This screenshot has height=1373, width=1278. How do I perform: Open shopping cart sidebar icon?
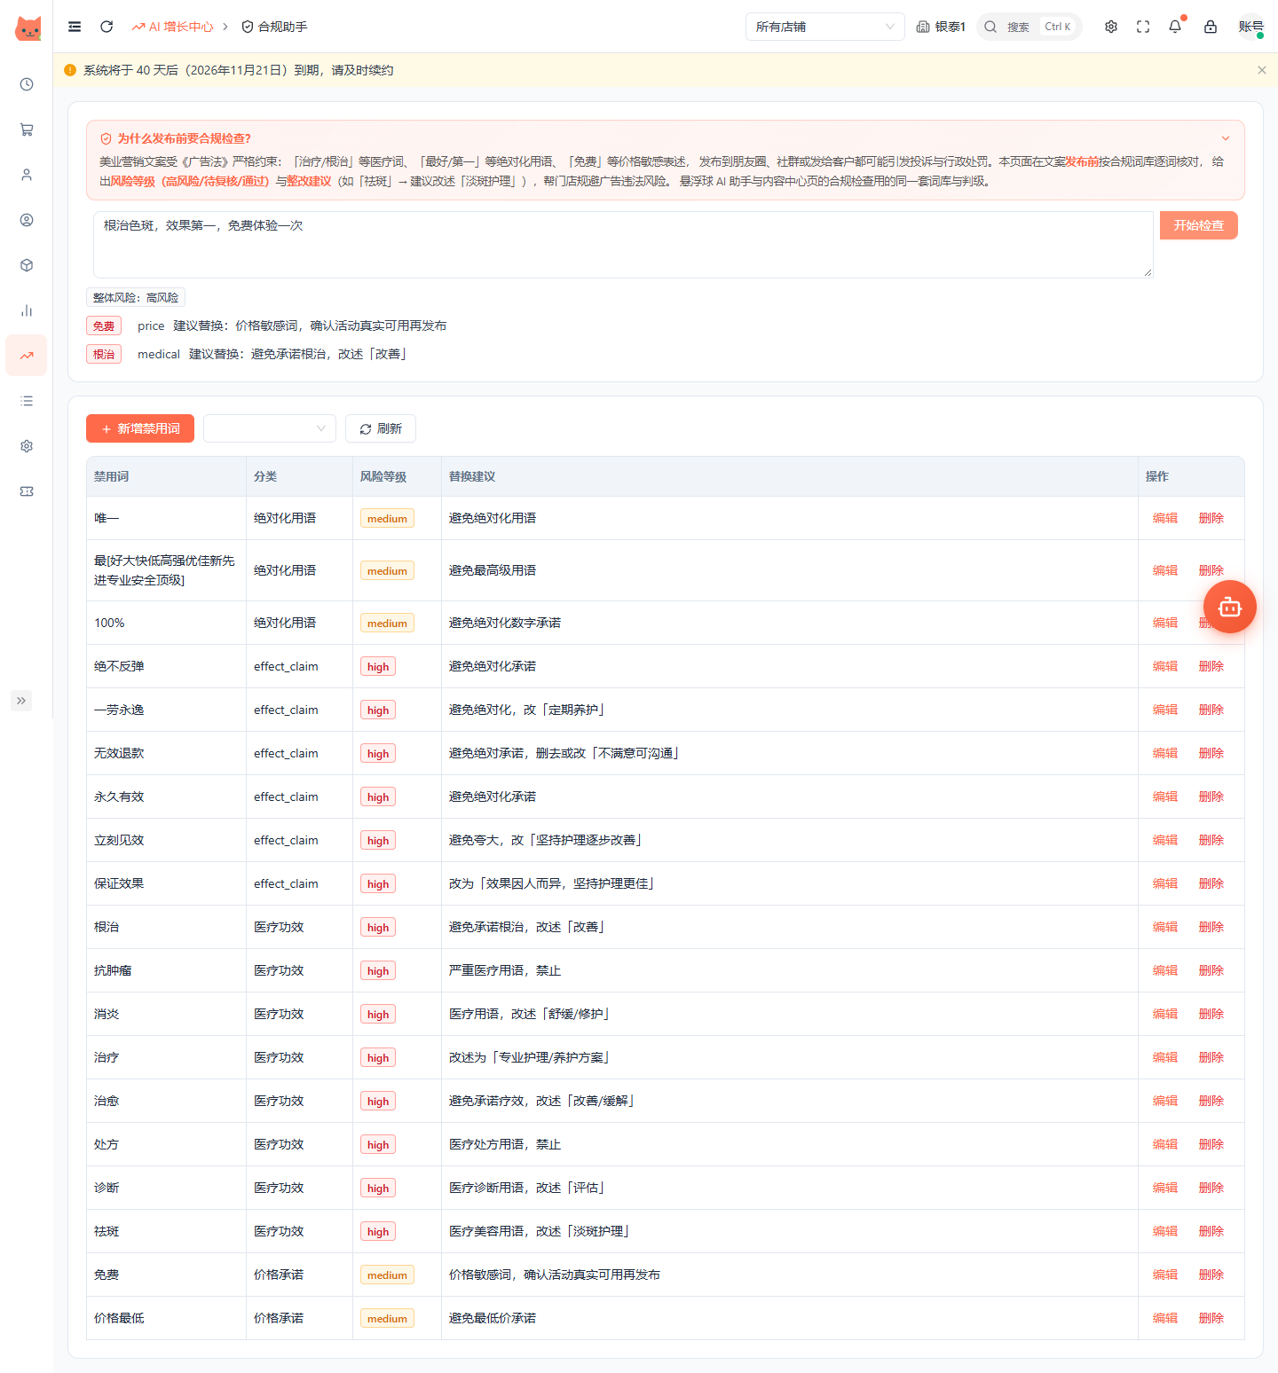tap(27, 129)
